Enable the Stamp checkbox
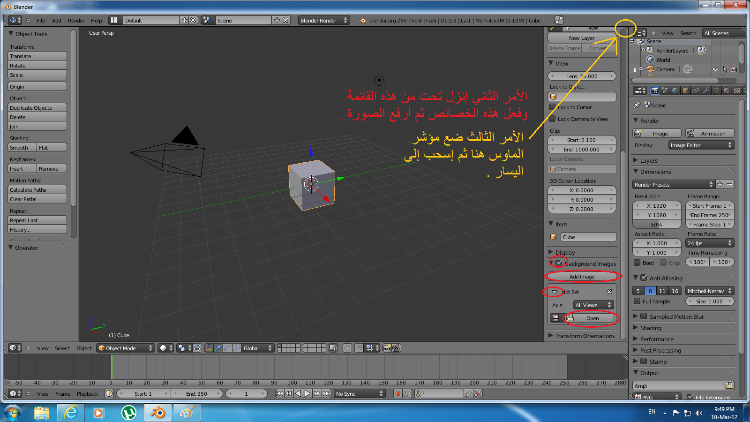This screenshot has height=422, width=750. click(644, 362)
